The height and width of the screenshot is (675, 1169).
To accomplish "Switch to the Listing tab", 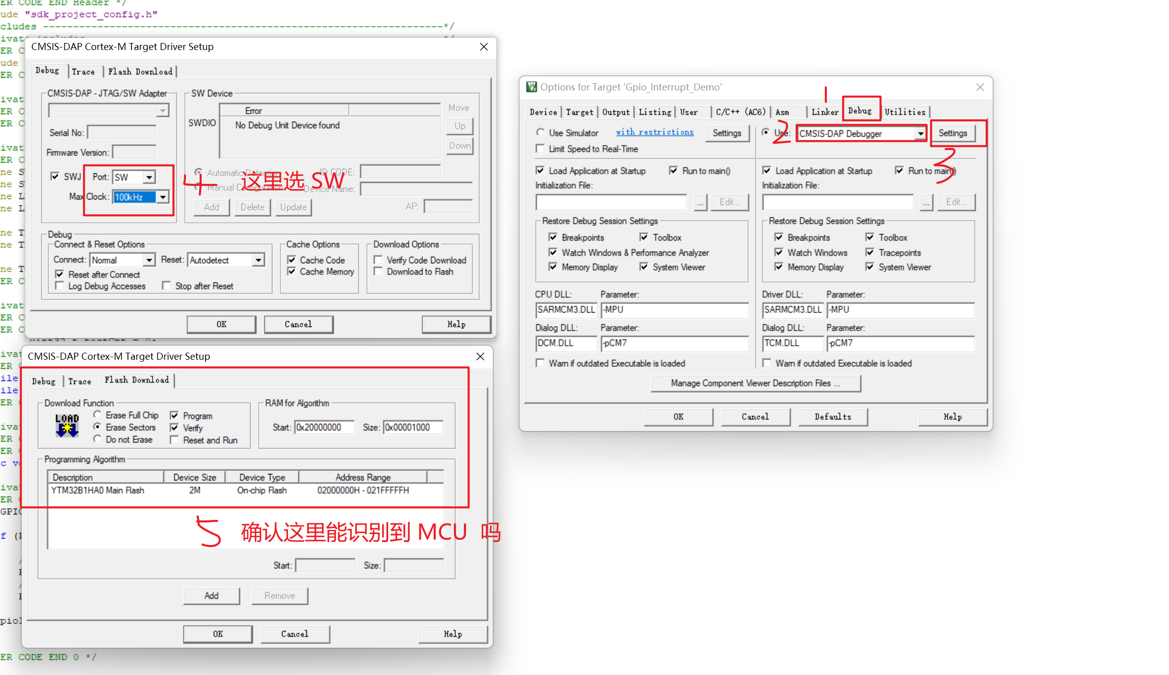I will [x=655, y=112].
